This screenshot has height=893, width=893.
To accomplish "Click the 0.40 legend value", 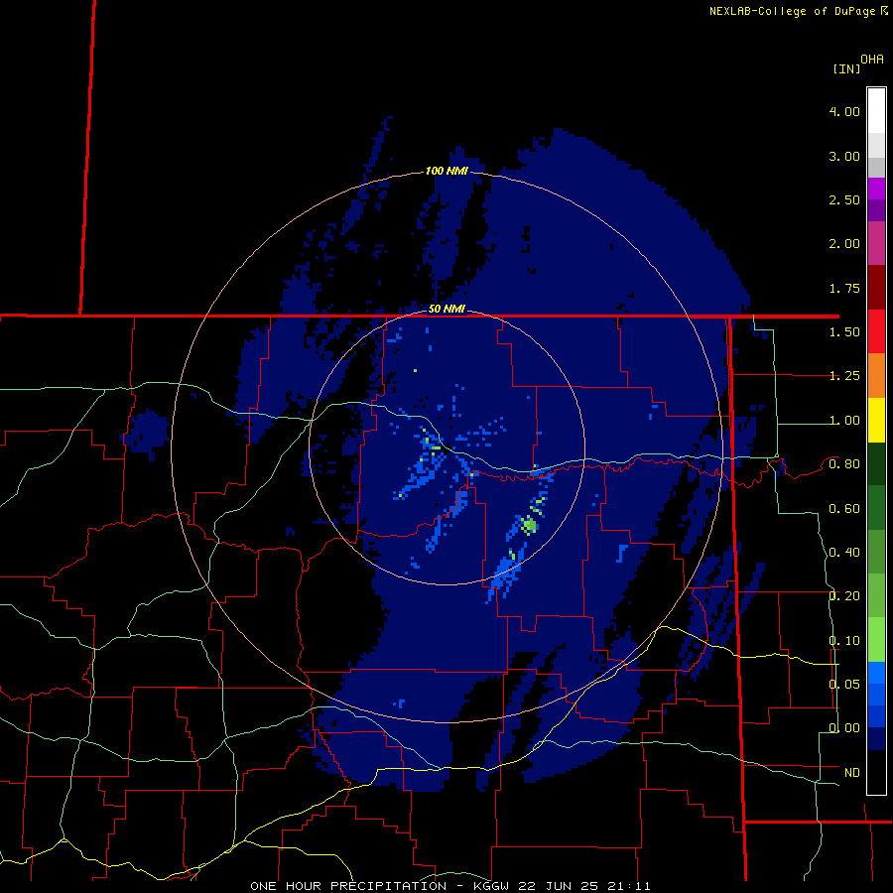I will click(844, 553).
